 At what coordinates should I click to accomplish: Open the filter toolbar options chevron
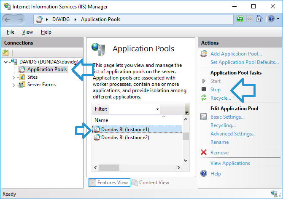click(x=186, y=112)
